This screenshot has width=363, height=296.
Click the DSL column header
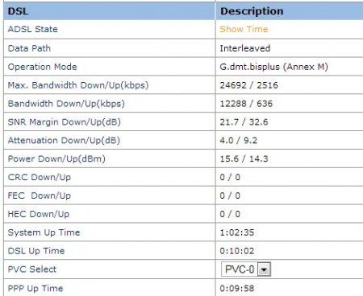tap(18, 11)
